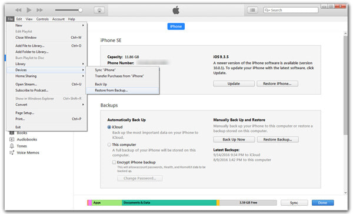The height and width of the screenshot is (214, 353).
Task: Select Restore from Backup item
Action: point(122,90)
